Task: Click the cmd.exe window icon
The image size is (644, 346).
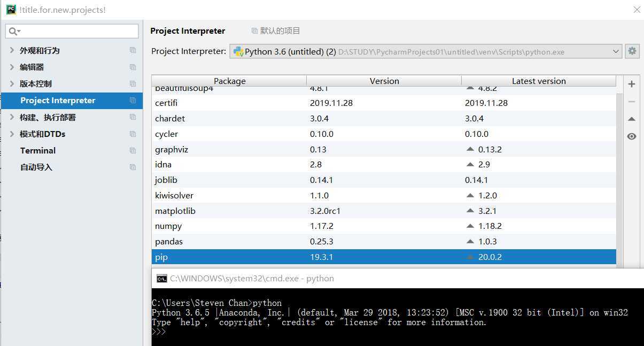Action: point(161,279)
